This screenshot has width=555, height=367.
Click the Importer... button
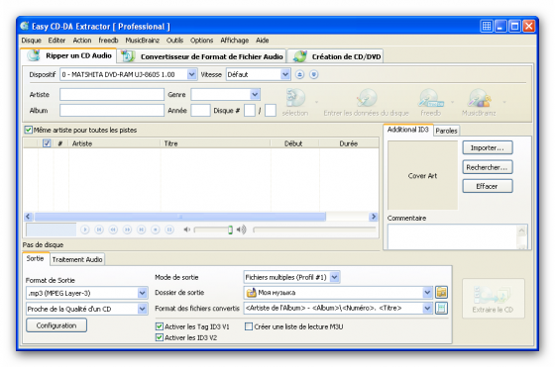tap(488, 148)
